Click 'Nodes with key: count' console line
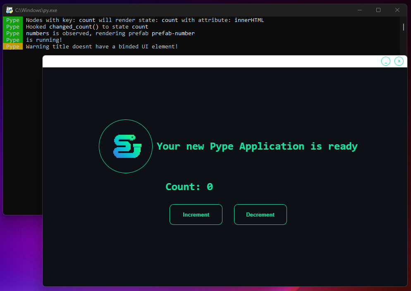The image size is (411, 291). pos(145,20)
